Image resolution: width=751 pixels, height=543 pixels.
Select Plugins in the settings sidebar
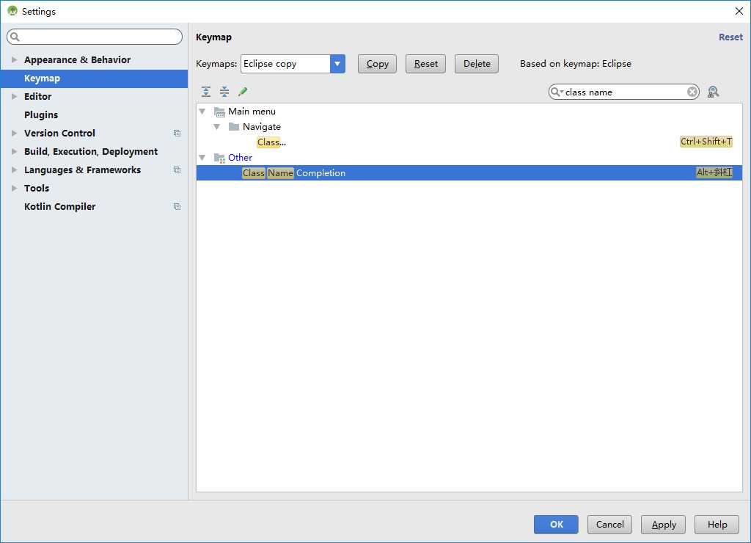(x=41, y=115)
